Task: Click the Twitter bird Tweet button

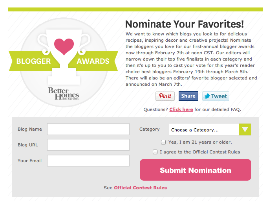Action: (x=216, y=96)
